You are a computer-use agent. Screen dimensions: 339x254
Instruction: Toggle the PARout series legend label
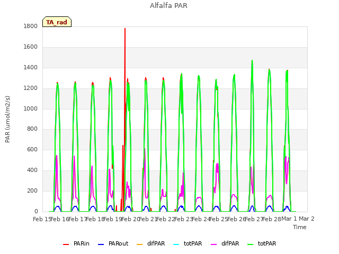pyautogui.click(x=118, y=243)
